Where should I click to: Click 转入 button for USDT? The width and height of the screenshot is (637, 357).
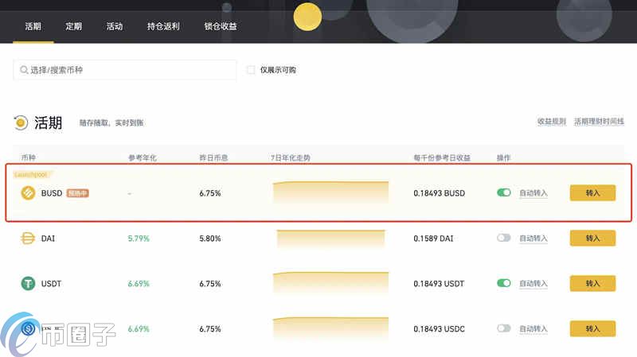tap(592, 283)
